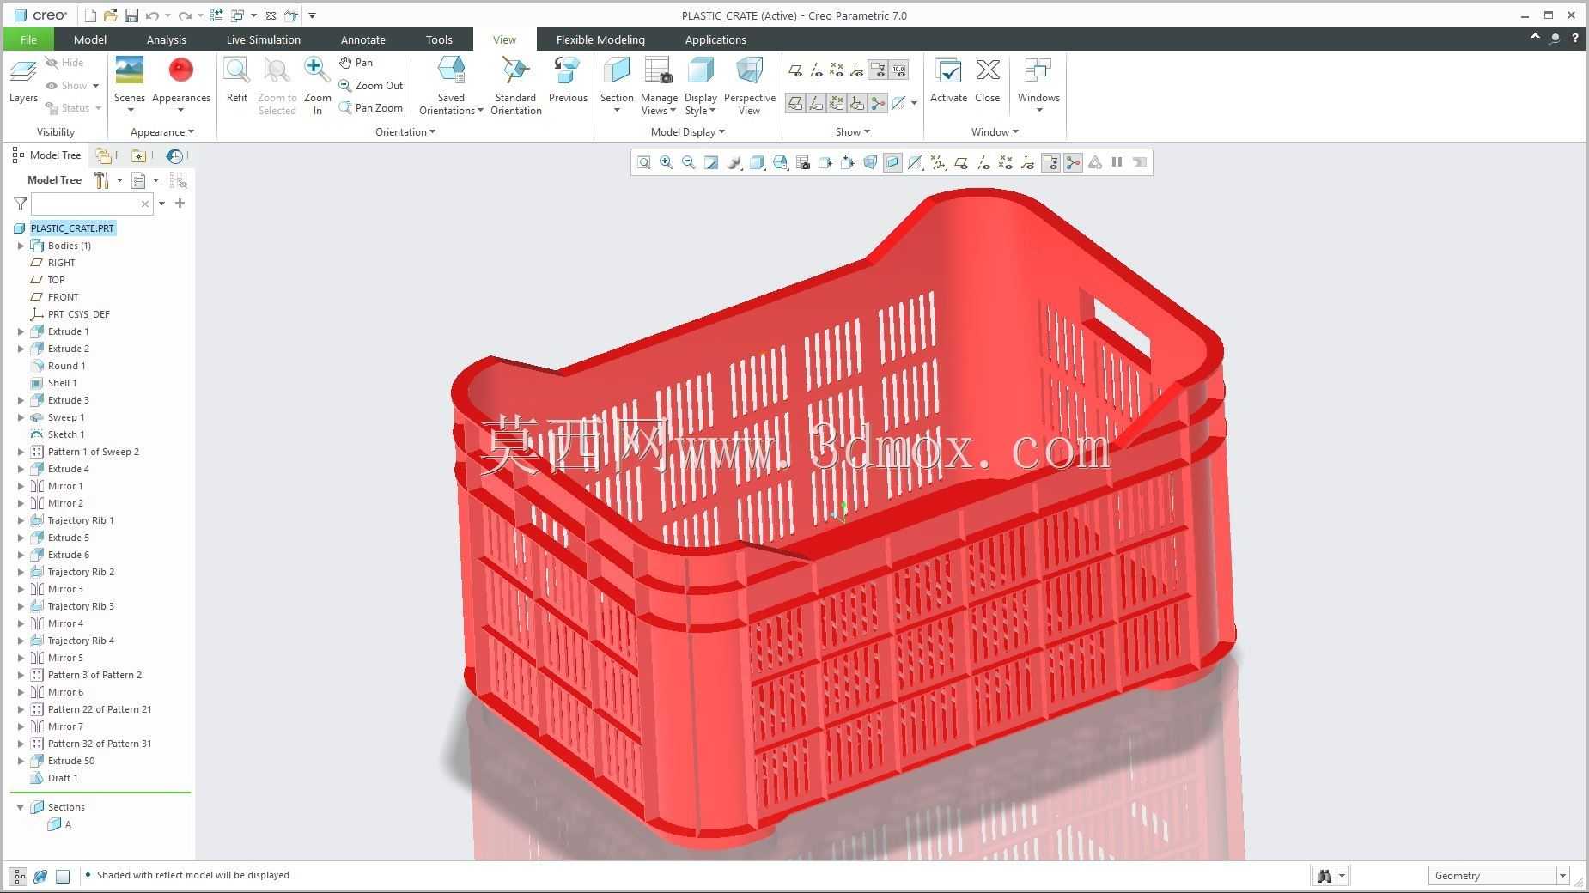Toggle the spin center in graphics toolbar
The width and height of the screenshot is (1589, 893).
coord(1073,162)
